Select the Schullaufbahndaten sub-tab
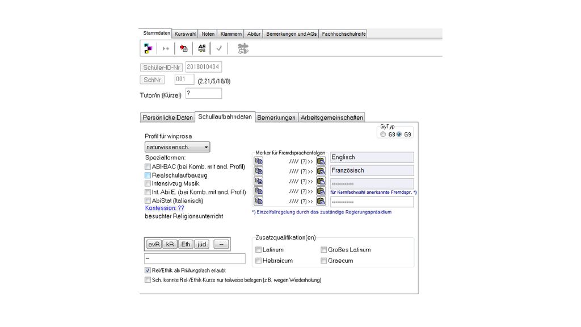 tap(225, 117)
